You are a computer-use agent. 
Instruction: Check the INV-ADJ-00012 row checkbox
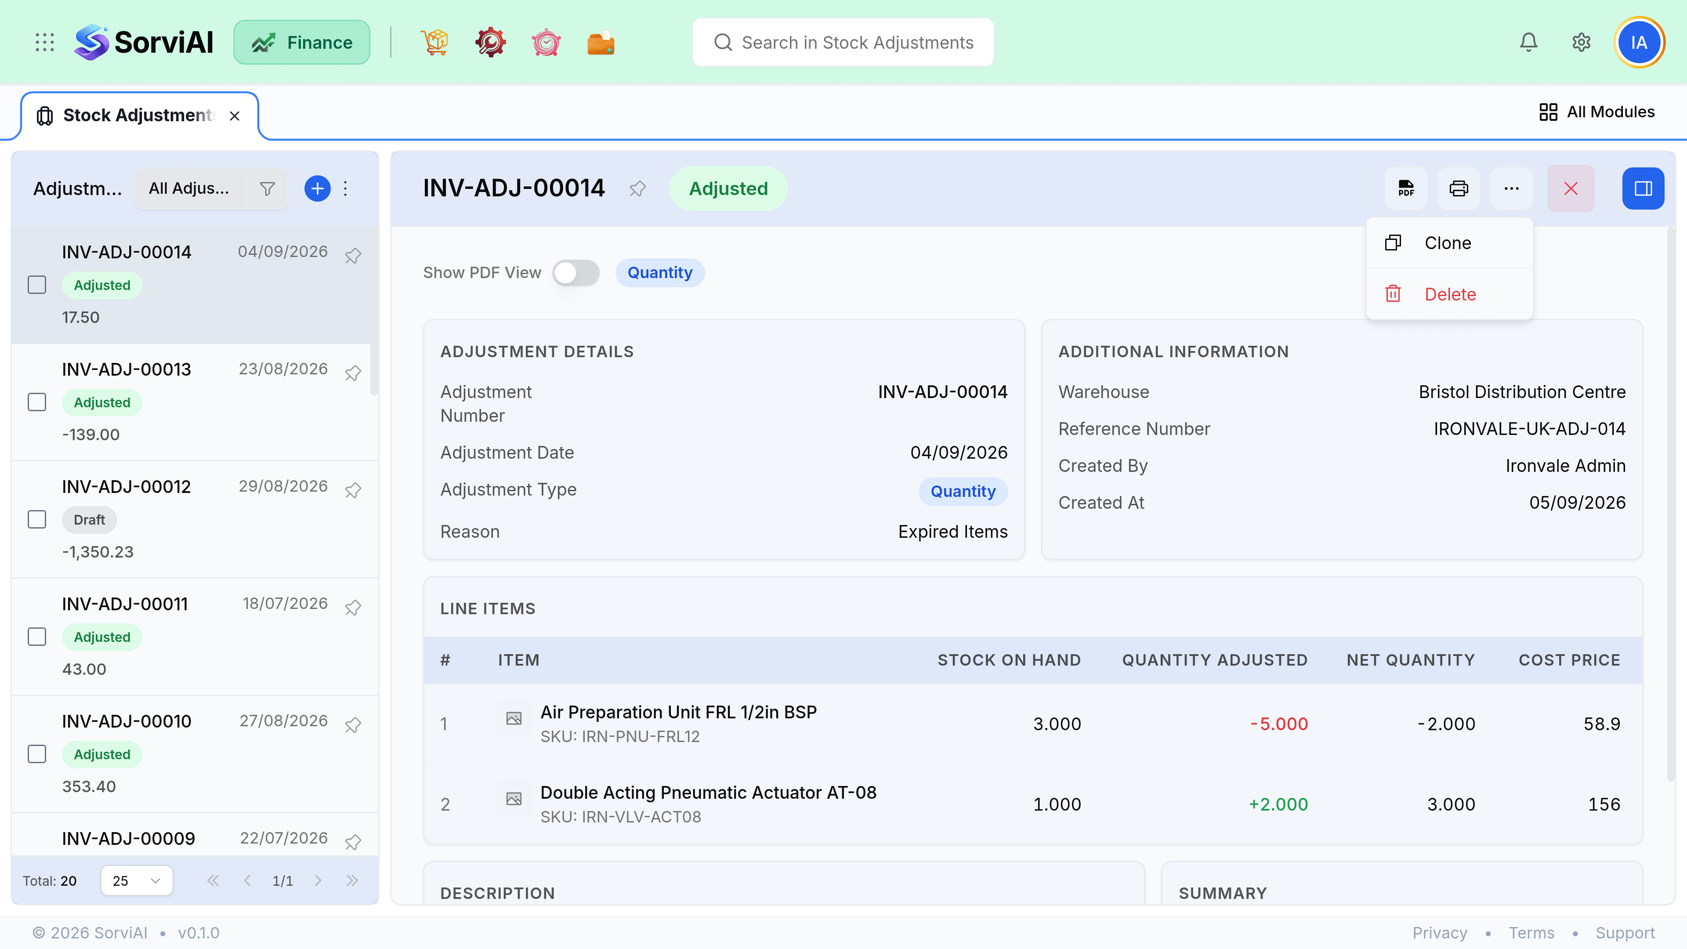pyautogui.click(x=36, y=519)
